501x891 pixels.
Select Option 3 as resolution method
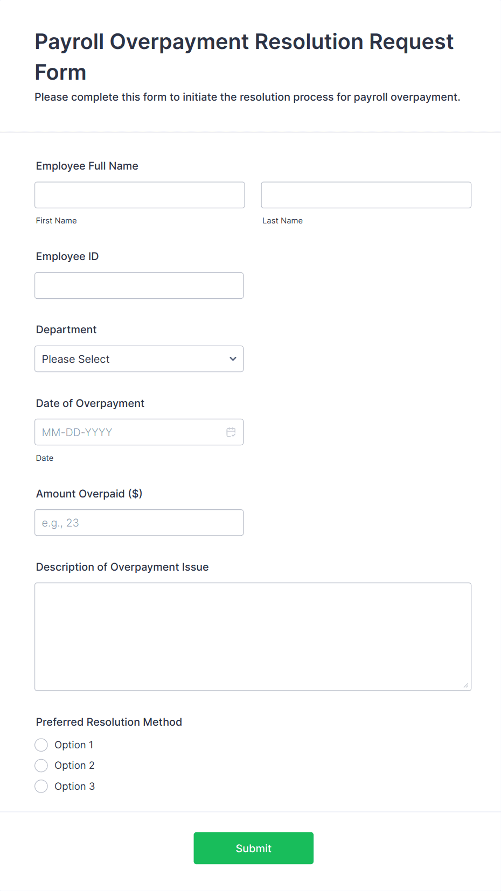41,786
